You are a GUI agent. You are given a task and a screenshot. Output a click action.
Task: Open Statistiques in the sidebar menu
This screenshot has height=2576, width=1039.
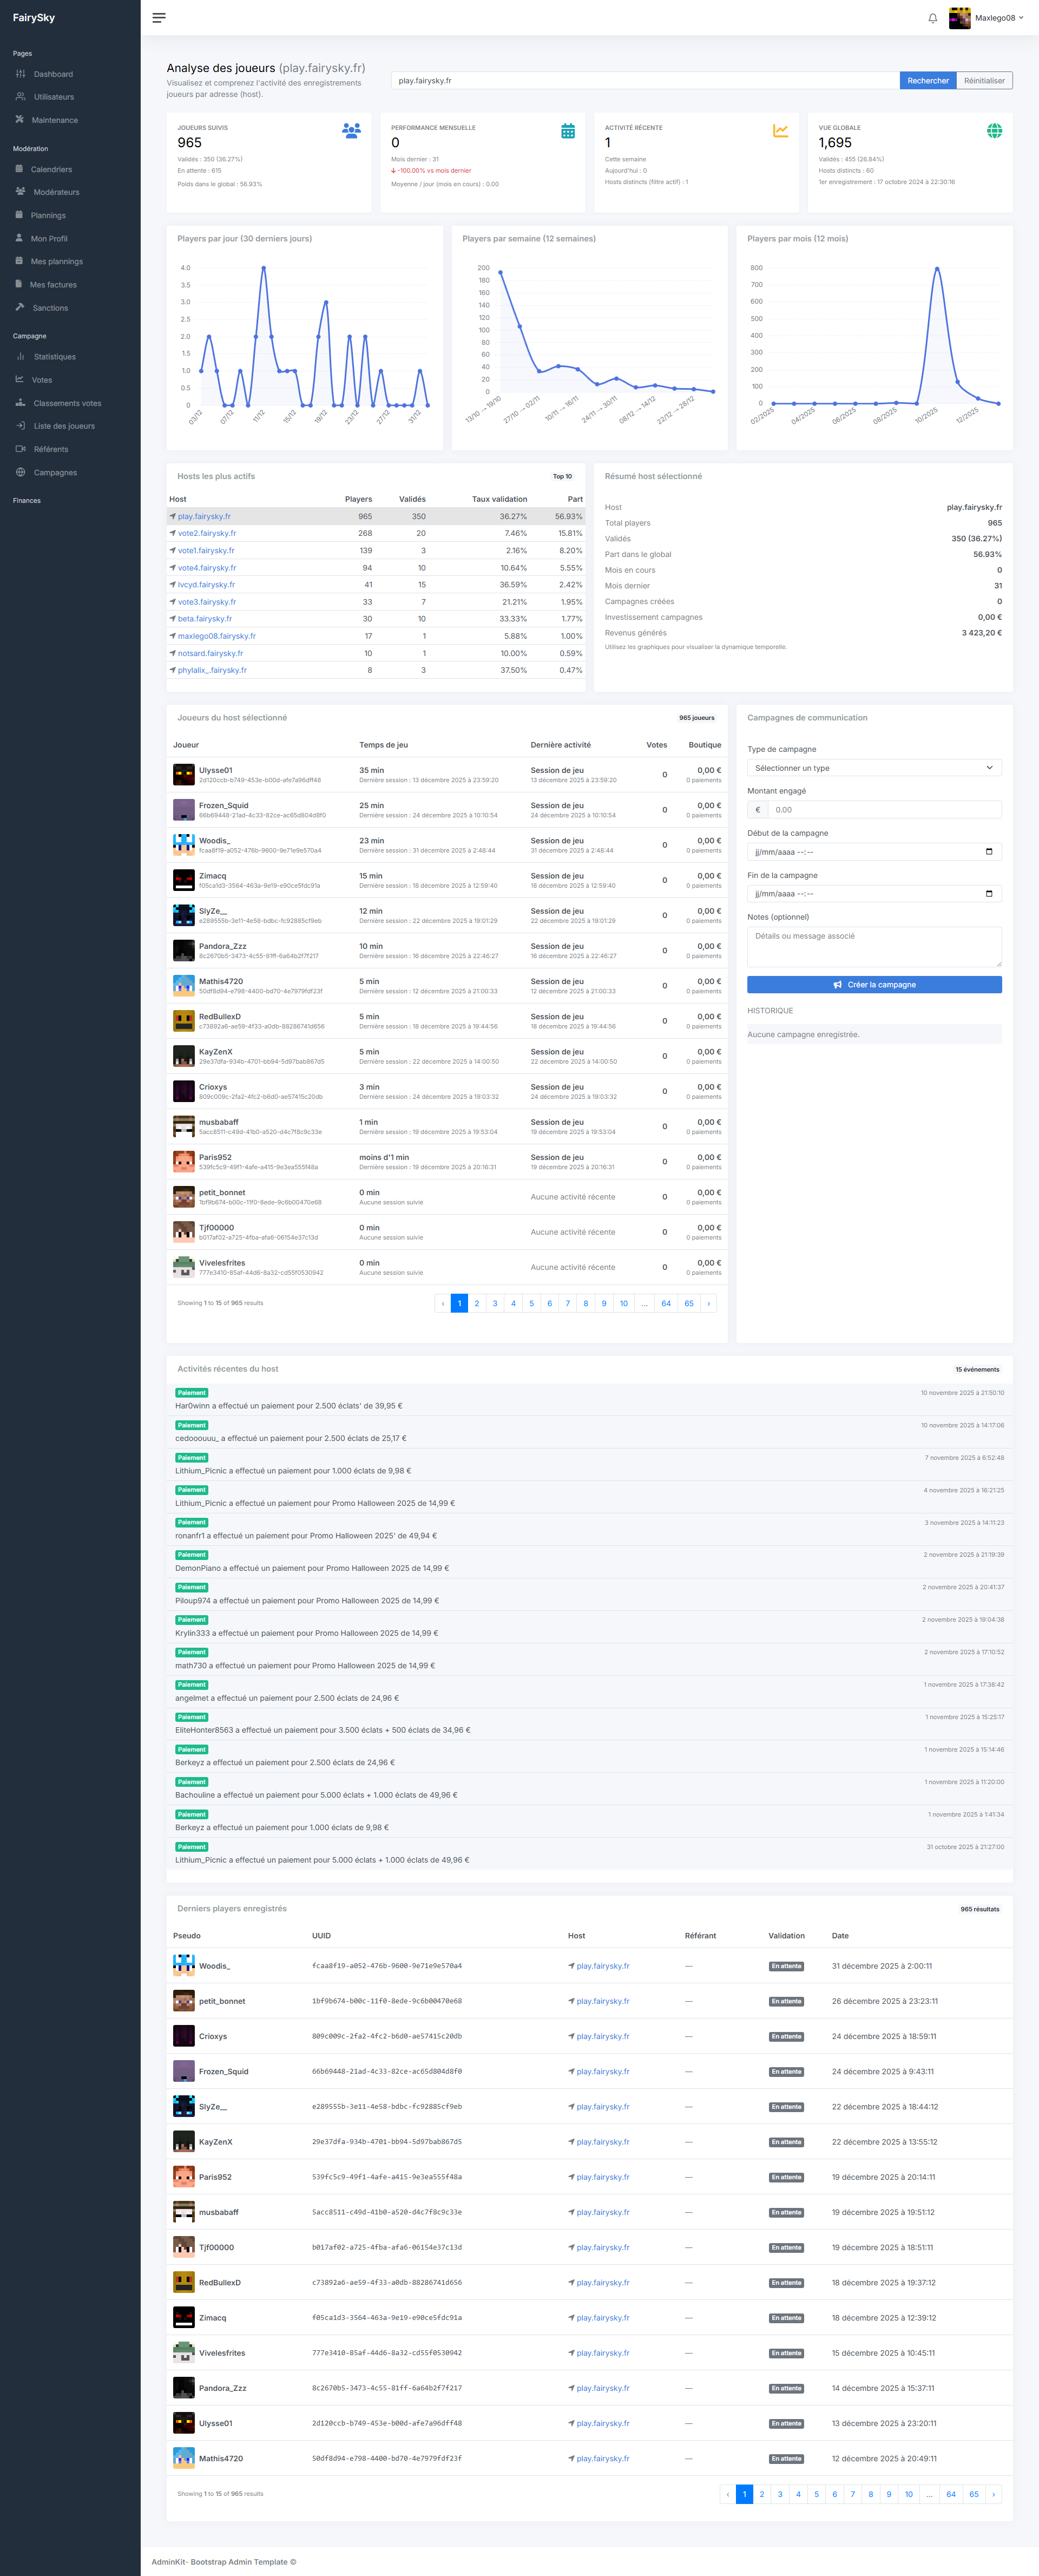(54, 357)
